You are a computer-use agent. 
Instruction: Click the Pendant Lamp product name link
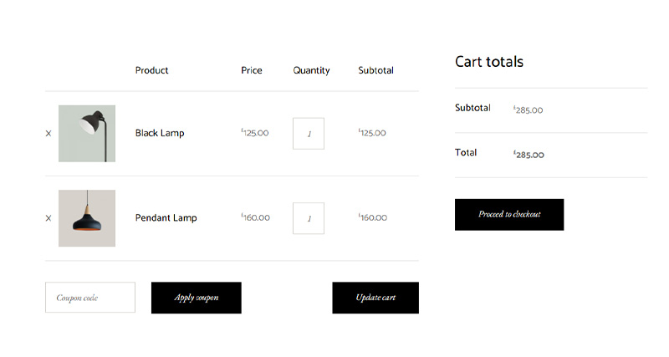pyautogui.click(x=166, y=218)
